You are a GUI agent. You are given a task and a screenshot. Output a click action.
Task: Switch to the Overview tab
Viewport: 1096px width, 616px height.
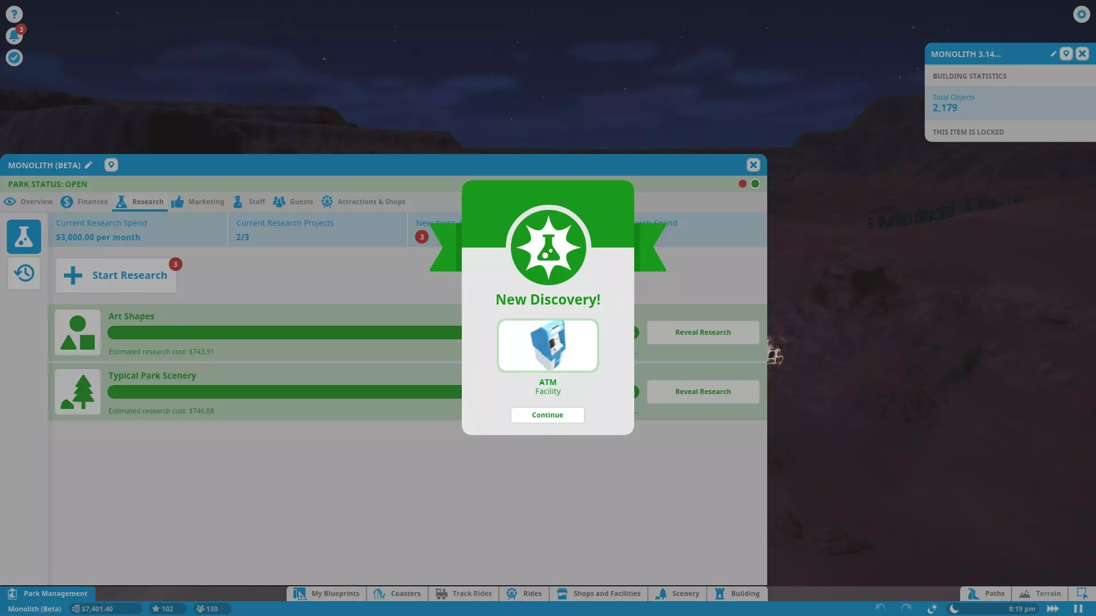pyautogui.click(x=28, y=201)
